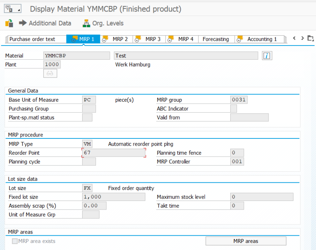316x250 pixels.
Task: Click the Assembly scrap (%) field
Action: [x=94, y=206]
